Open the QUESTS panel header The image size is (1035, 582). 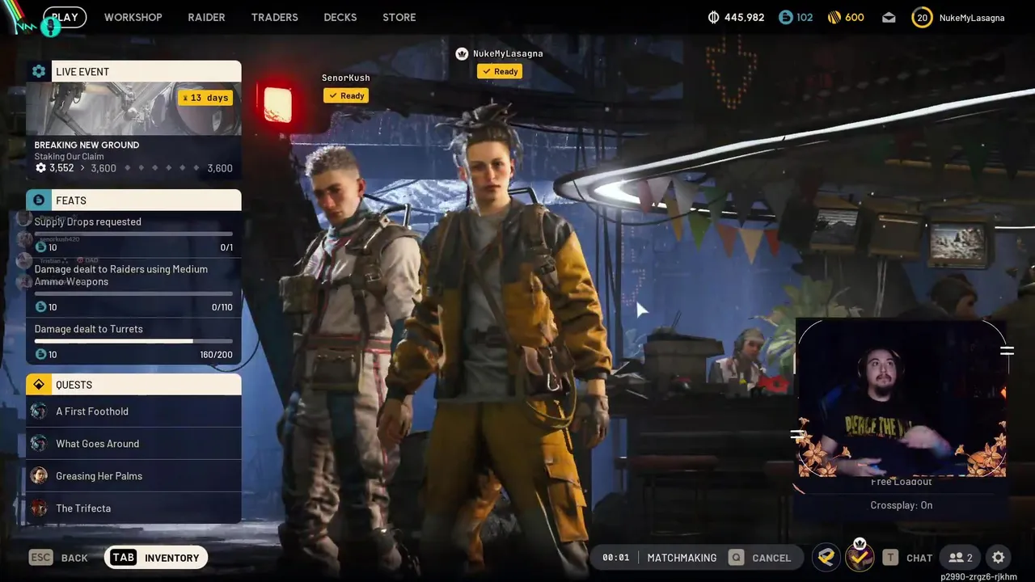coord(133,384)
